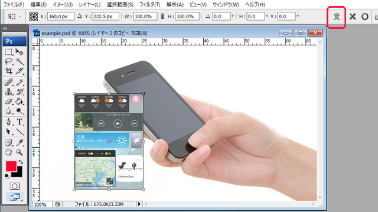Open the ヘルプ(H) menu
This screenshot has width=378, height=212.
[255, 4]
